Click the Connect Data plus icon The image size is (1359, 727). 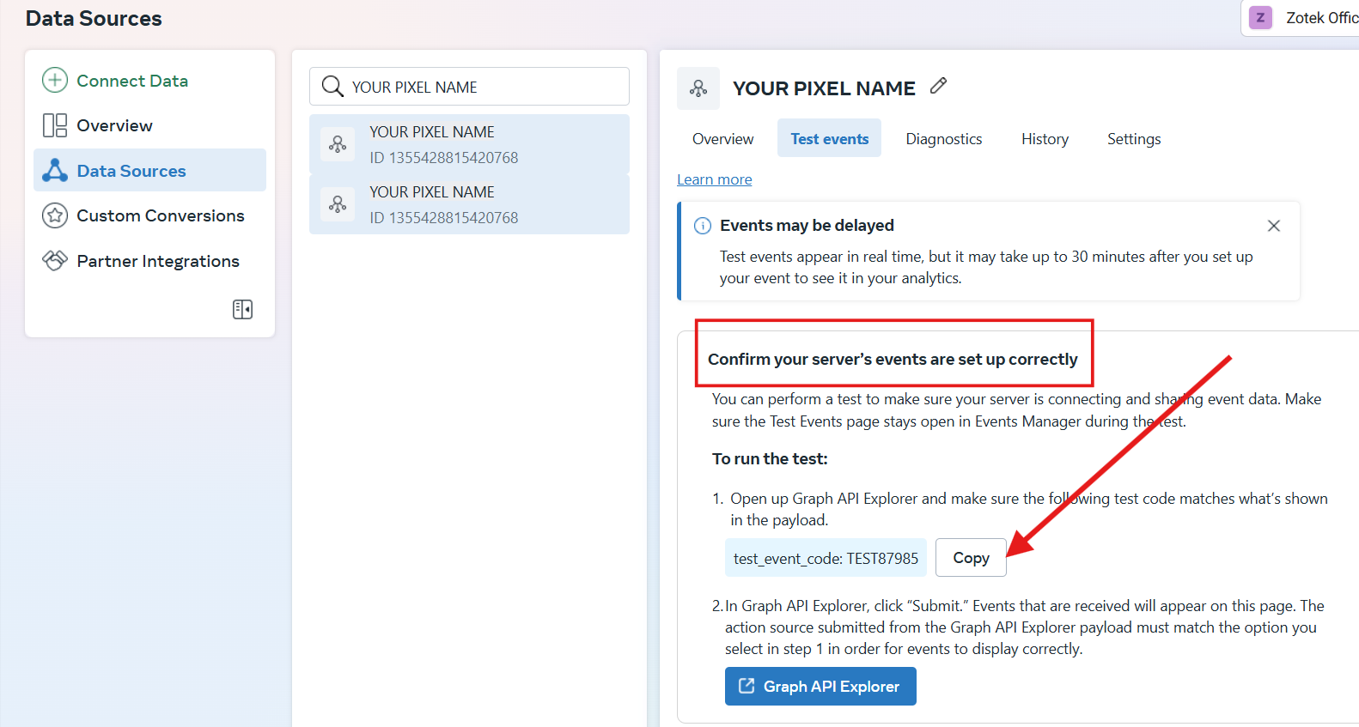(55, 81)
